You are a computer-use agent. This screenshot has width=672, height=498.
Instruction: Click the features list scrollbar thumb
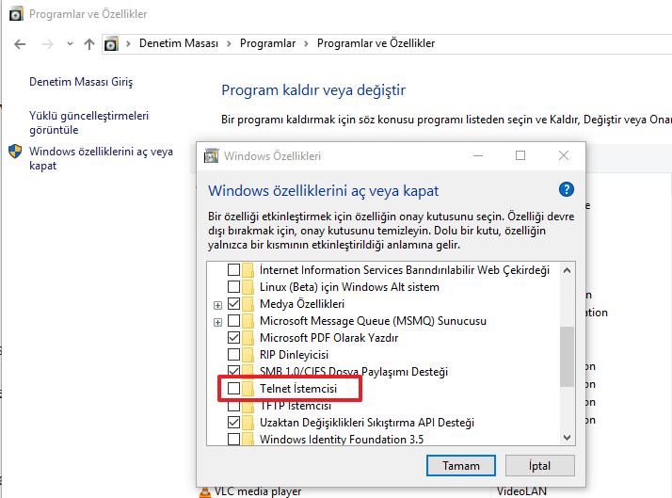567,357
